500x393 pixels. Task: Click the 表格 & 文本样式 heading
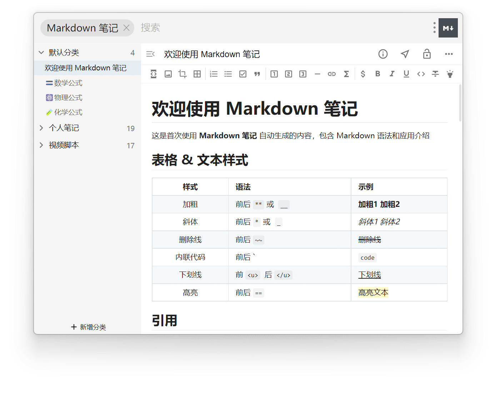(x=200, y=160)
